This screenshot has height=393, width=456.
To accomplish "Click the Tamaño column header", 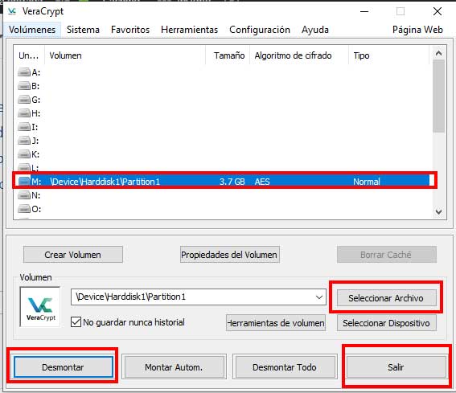I will [229, 55].
